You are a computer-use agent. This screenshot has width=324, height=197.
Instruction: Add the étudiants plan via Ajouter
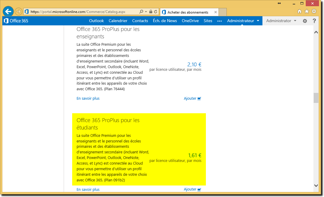click(192, 189)
